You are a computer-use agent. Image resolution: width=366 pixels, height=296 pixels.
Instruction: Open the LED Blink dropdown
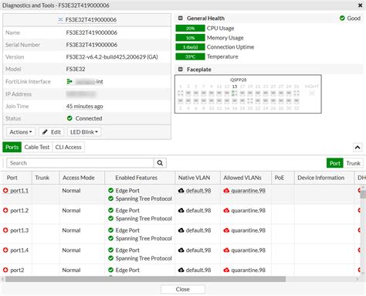pos(84,132)
